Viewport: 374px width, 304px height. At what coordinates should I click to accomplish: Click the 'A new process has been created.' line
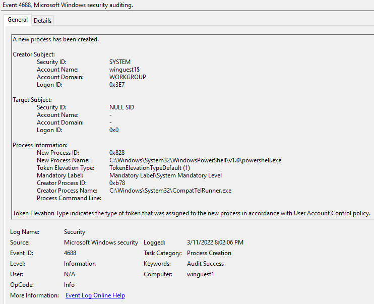coord(55,39)
